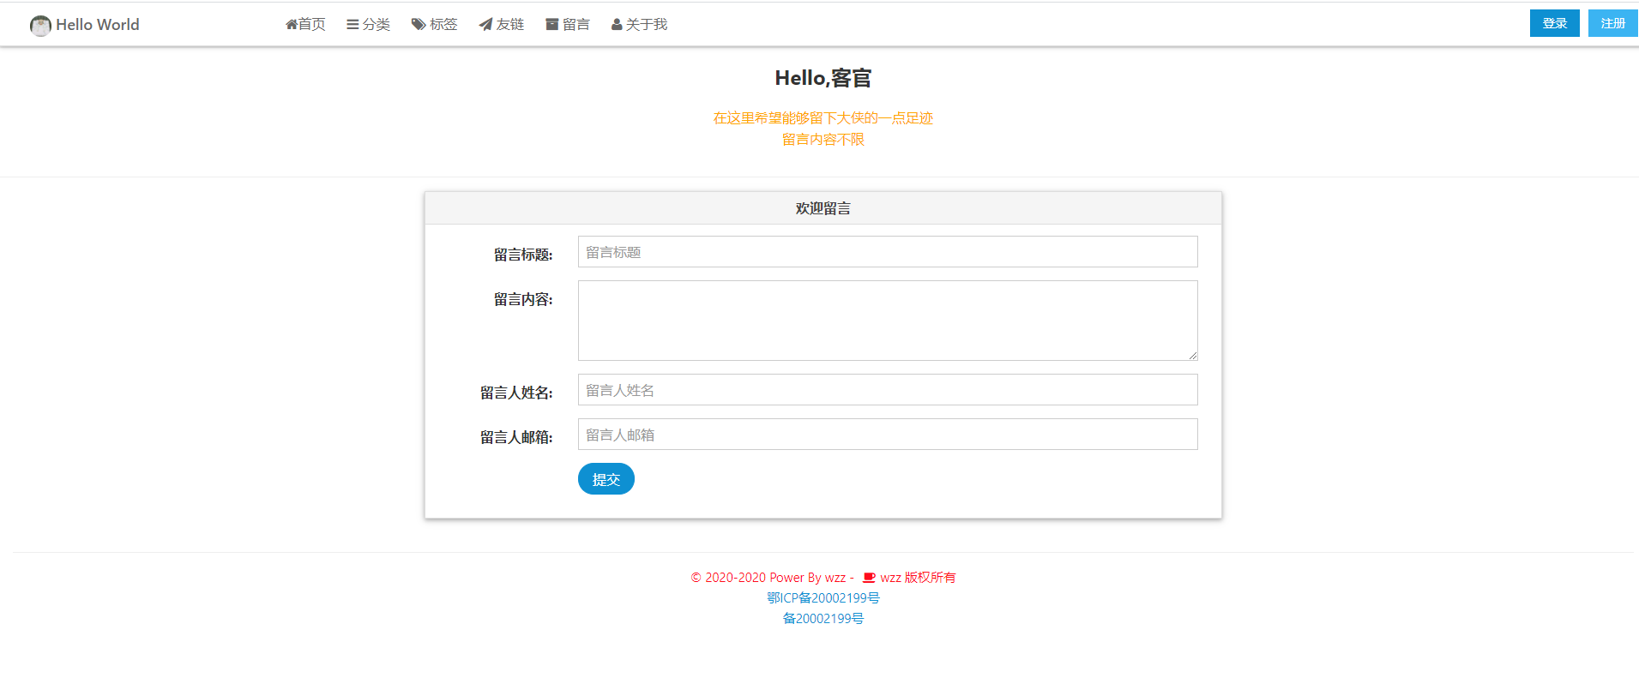Screen dimensions: 1639x690
Task: Click the 在这里希望能够留下大侠的一点足迹 text
Action: (x=823, y=118)
